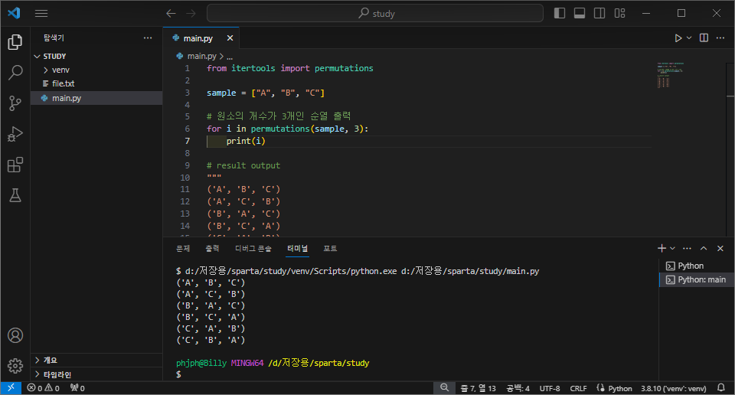The height and width of the screenshot is (395, 735).
Task: Open the new terminal launch profile dropdown
Action: tap(673, 248)
